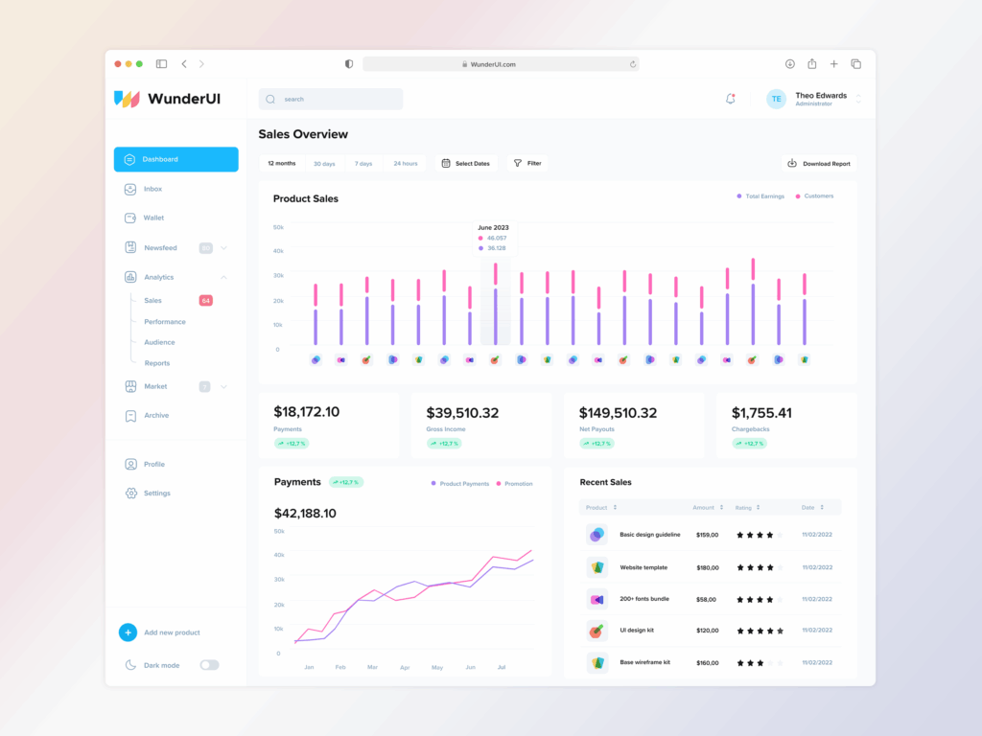Image resolution: width=982 pixels, height=736 pixels.
Task: Collapse the Analytics section chevron
Action: point(224,277)
